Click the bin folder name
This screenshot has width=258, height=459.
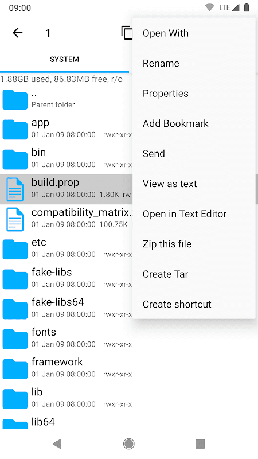coord(38,153)
